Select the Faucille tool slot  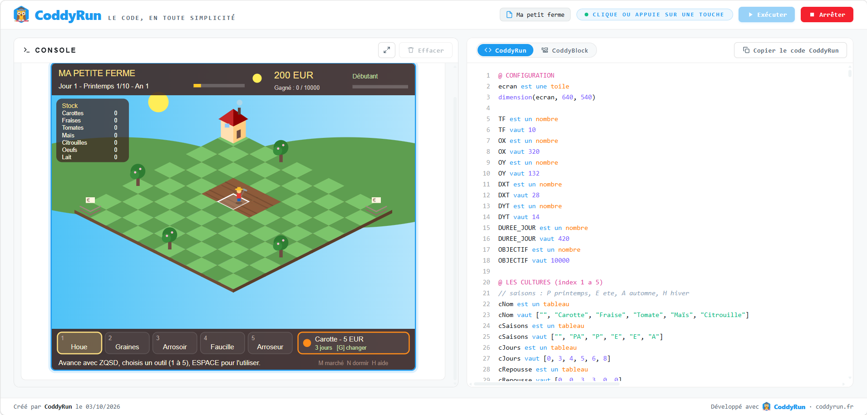click(x=222, y=343)
